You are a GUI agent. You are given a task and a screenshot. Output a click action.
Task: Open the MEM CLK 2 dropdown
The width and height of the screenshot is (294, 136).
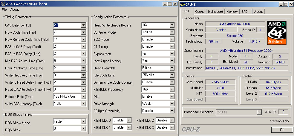(x=172, y=120)
